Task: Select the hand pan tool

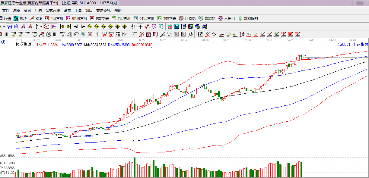Action: 133,27
